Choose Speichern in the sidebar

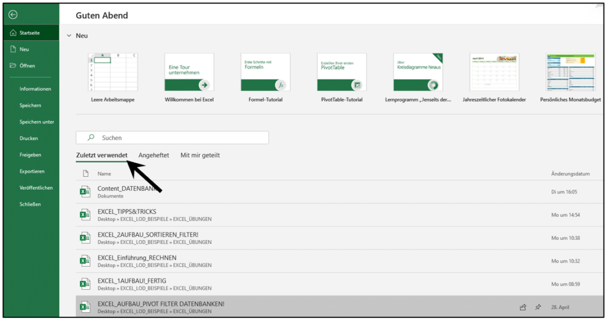point(30,105)
